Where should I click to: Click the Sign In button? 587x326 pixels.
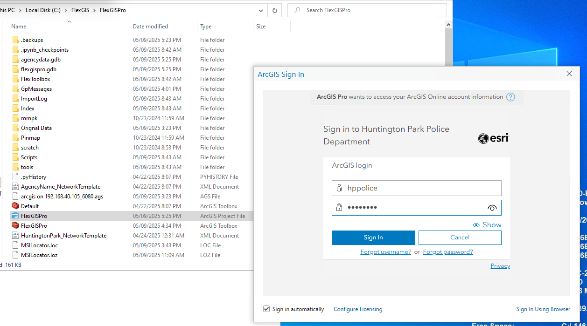373,238
